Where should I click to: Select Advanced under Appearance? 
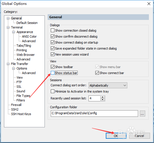point(29,41)
